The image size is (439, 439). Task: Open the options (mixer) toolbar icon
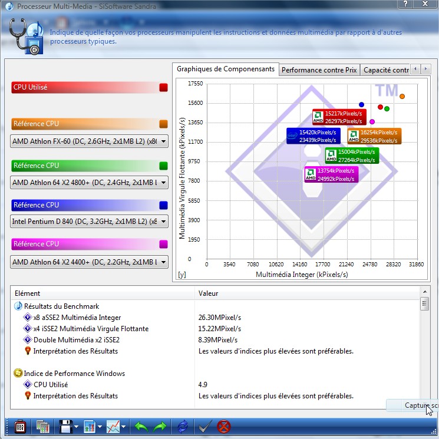click(20, 427)
